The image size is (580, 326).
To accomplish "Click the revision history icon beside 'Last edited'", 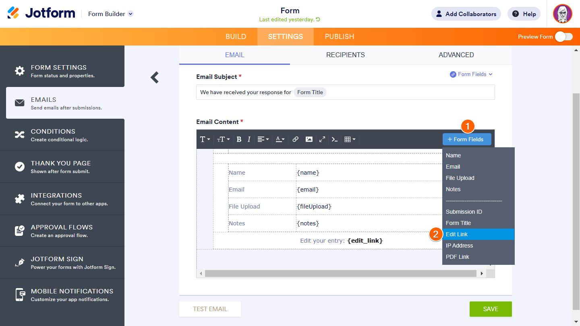I will tap(318, 19).
